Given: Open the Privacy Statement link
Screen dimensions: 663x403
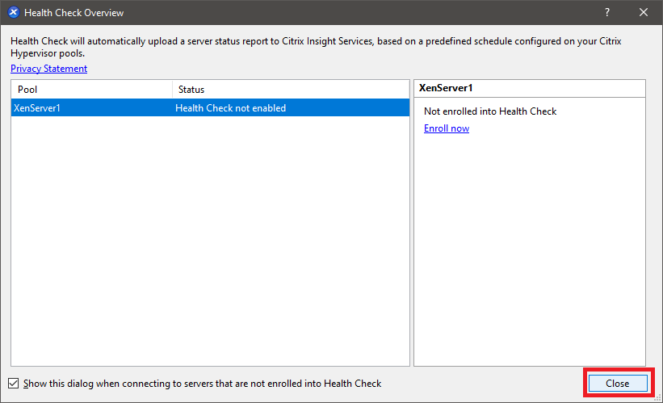Looking at the screenshot, I should click(48, 69).
